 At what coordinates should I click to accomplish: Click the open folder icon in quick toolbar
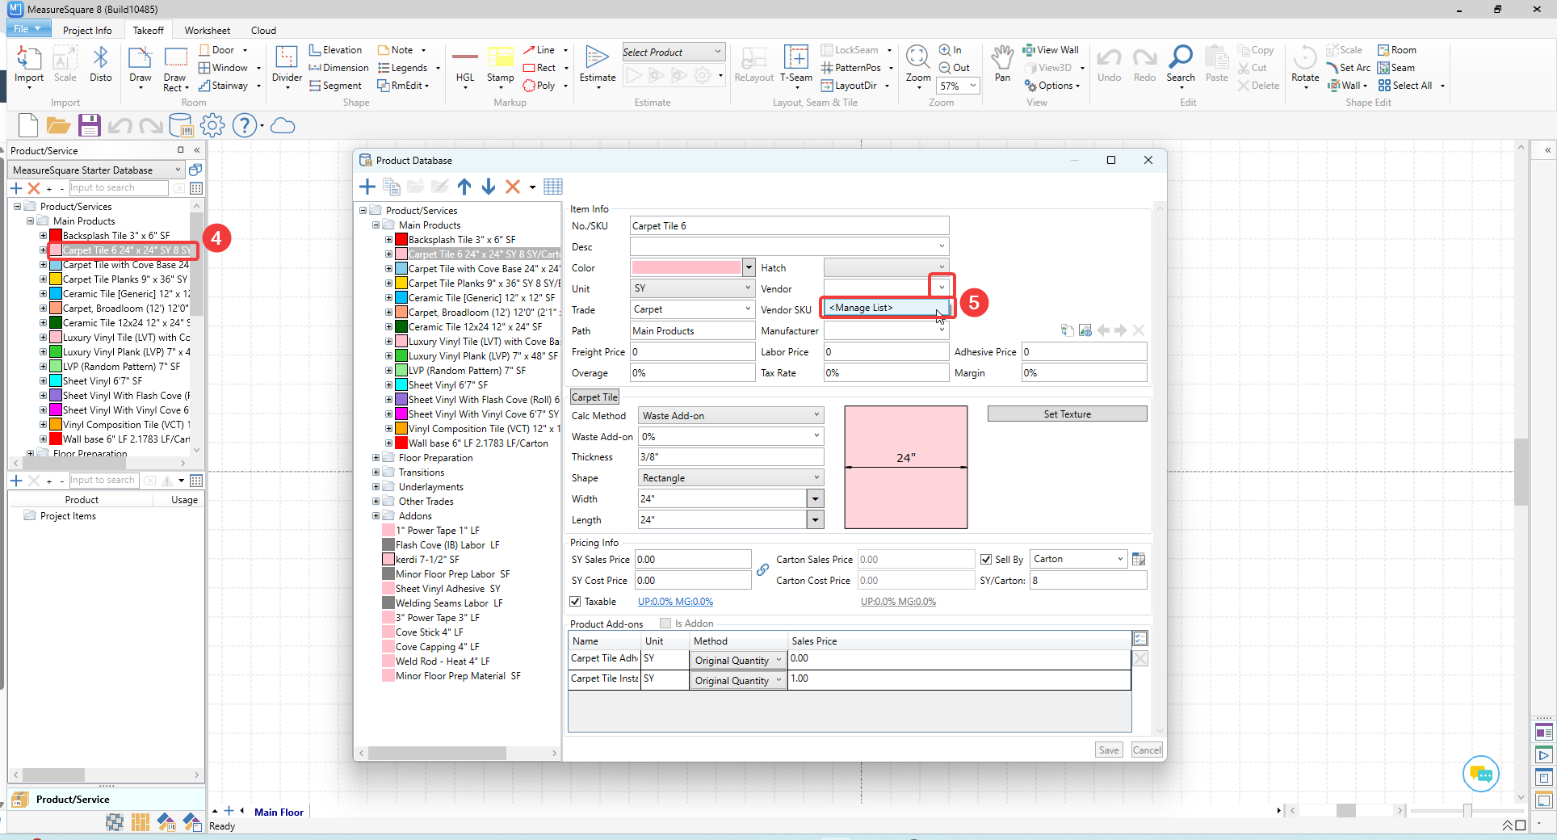point(57,125)
